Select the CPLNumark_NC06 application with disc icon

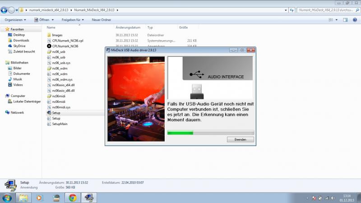[65, 46]
